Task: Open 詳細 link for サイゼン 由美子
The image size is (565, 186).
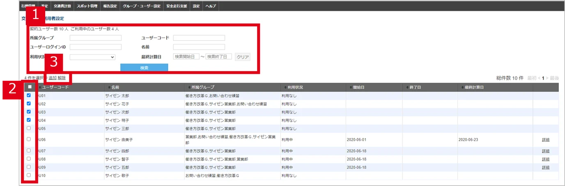Action: (x=546, y=140)
